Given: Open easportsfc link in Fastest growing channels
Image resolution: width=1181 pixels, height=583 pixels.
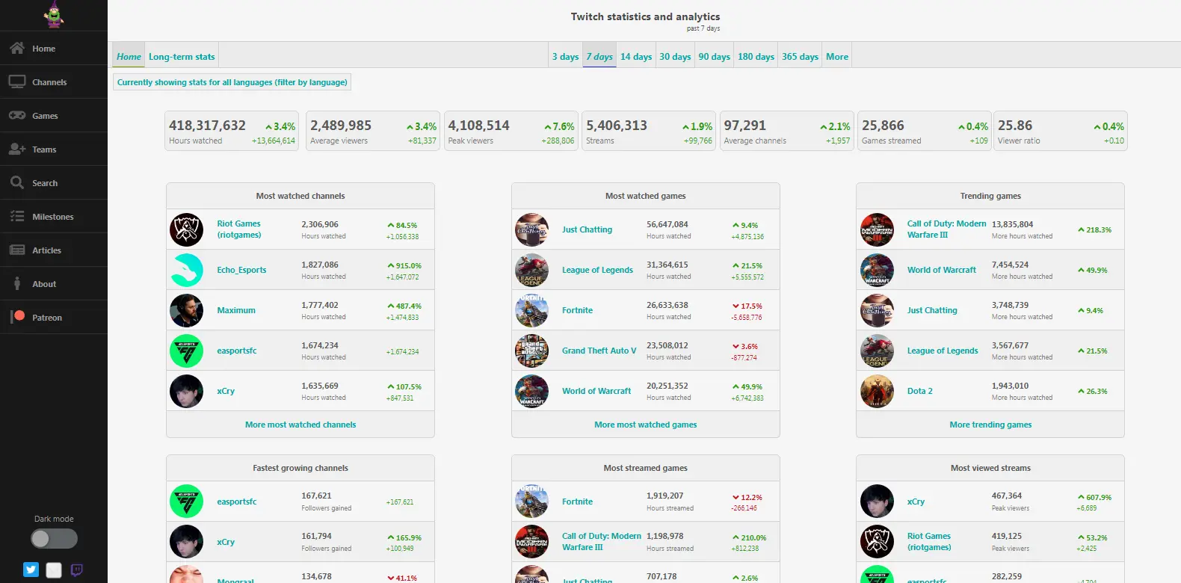Looking at the screenshot, I should [237, 502].
